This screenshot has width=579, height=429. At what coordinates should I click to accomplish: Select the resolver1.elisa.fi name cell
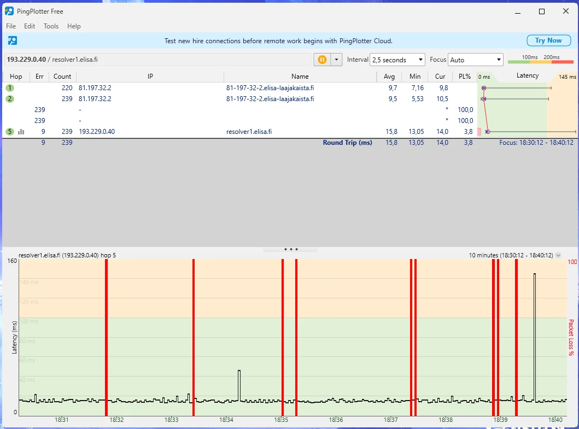(249, 131)
